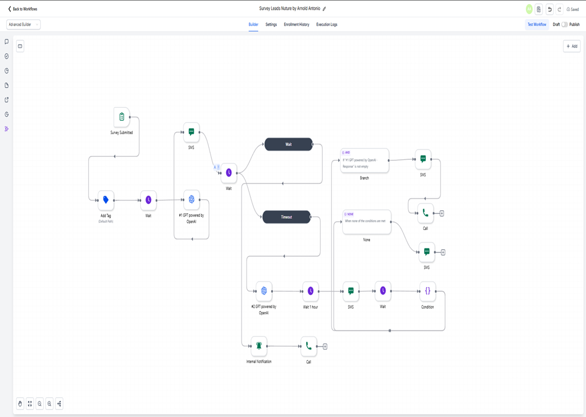Click the workflow title Survey Leads Nuture
Viewport: 586px width, 417px height.
coord(290,8)
